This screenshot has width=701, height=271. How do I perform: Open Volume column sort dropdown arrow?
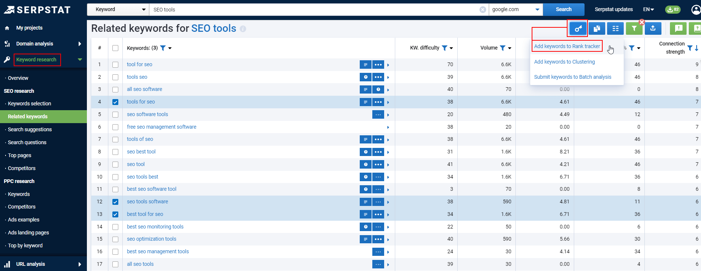(509, 48)
